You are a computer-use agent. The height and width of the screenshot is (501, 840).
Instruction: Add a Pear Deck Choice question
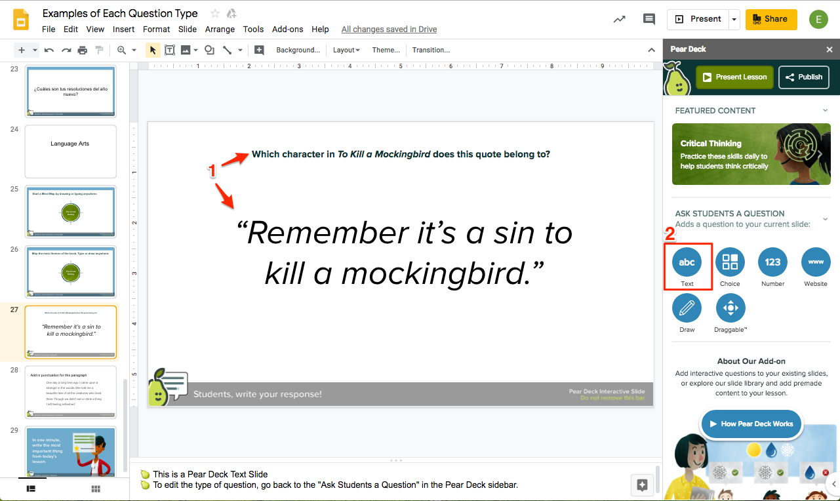pos(730,262)
